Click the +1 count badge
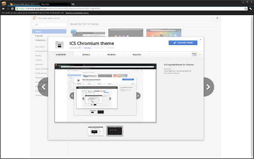 coord(200,55)
